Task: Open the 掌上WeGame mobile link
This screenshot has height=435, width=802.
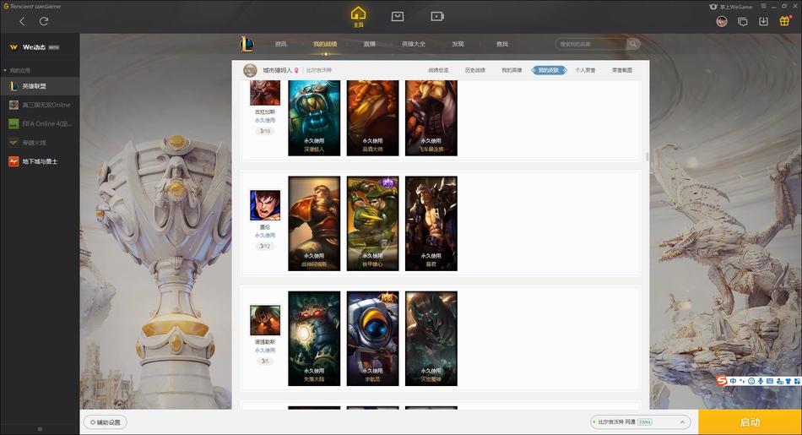Action: pos(731,7)
